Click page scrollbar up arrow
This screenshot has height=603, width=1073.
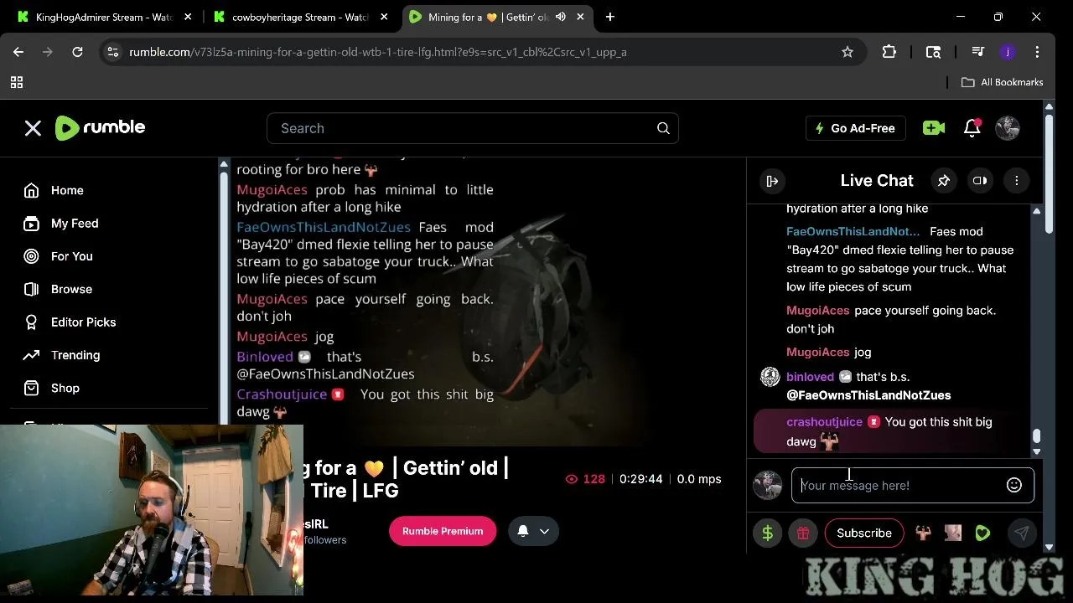(x=1049, y=106)
